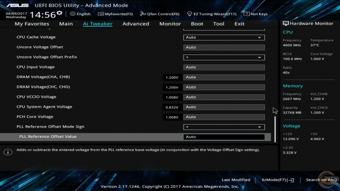Select CPU VCCIO Voltage label
The width and height of the screenshot is (340, 191).
[x=36, y=97]
